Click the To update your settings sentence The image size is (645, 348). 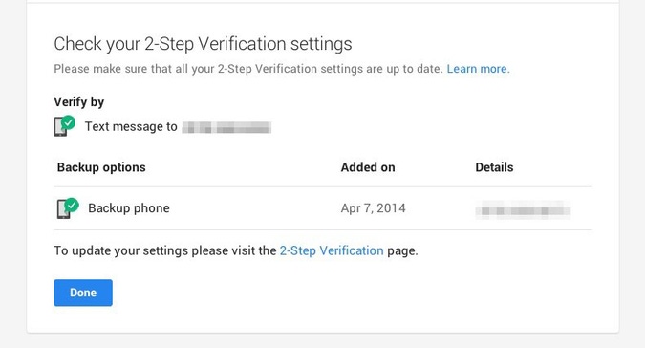tap(236, 250)
